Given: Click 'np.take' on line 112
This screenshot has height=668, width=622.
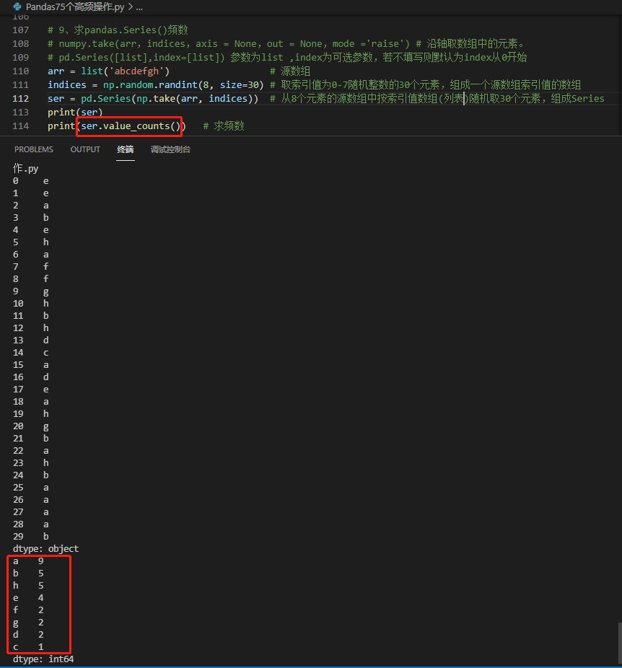Looking at the screenshot, I should pyautogui.click(x=156, y=98).
